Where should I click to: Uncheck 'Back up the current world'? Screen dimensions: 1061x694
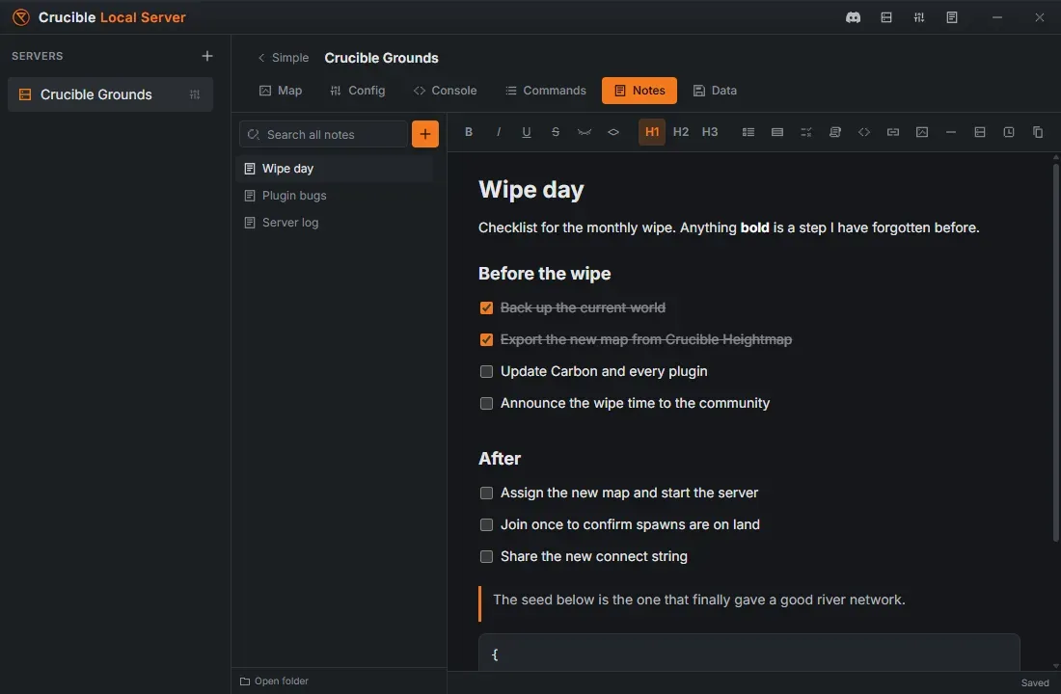pos(486,307)
